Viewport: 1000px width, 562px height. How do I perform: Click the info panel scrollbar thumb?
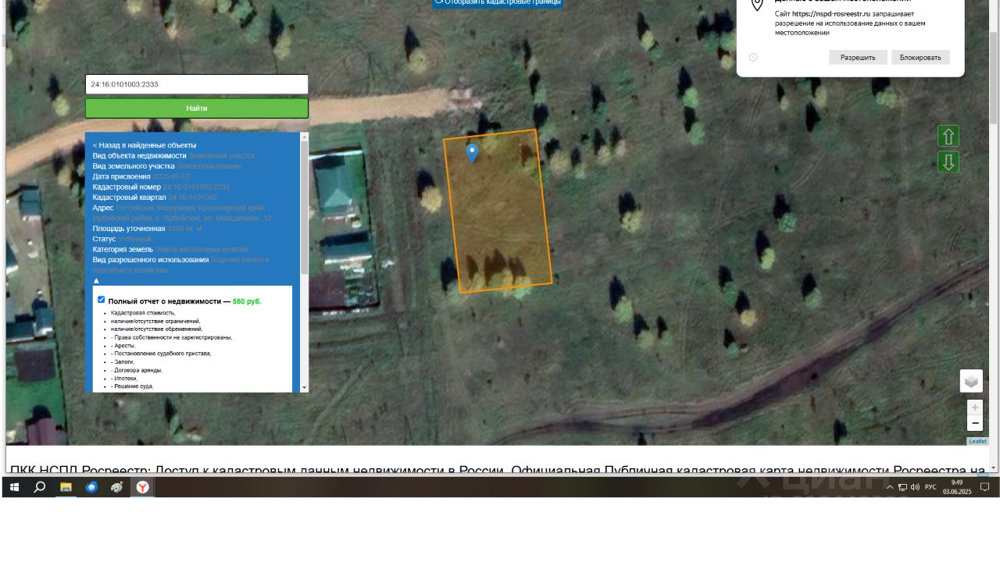click(305, 209)
